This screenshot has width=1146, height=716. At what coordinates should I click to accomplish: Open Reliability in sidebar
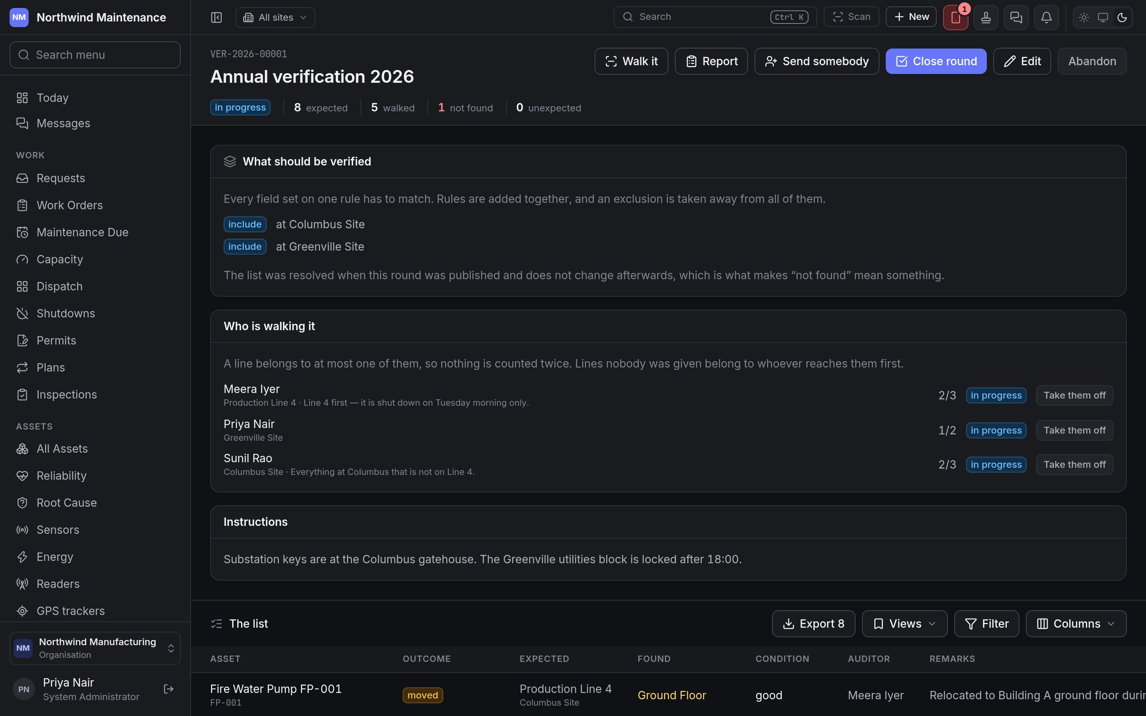pyautogui.click(x=95, y=475)
